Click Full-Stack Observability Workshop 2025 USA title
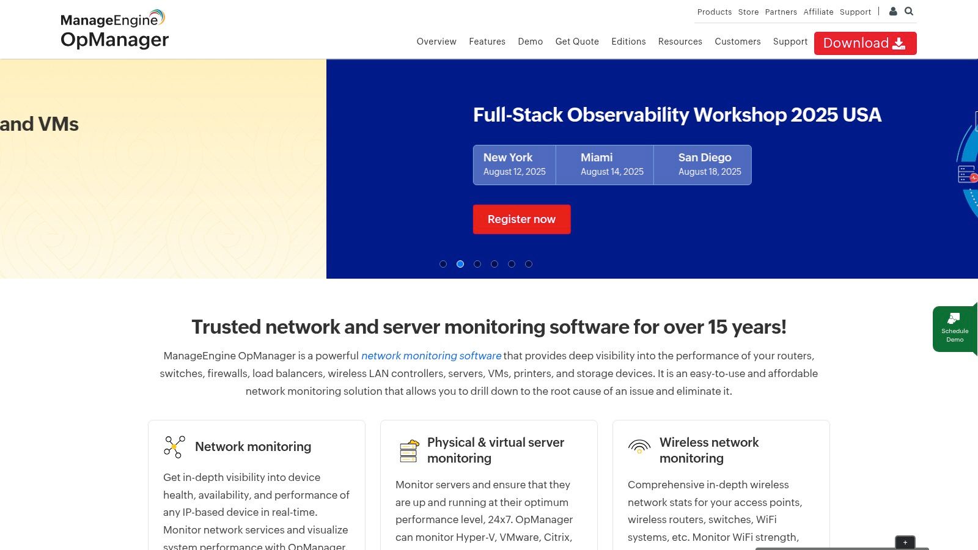 click(x=677, y=115)
